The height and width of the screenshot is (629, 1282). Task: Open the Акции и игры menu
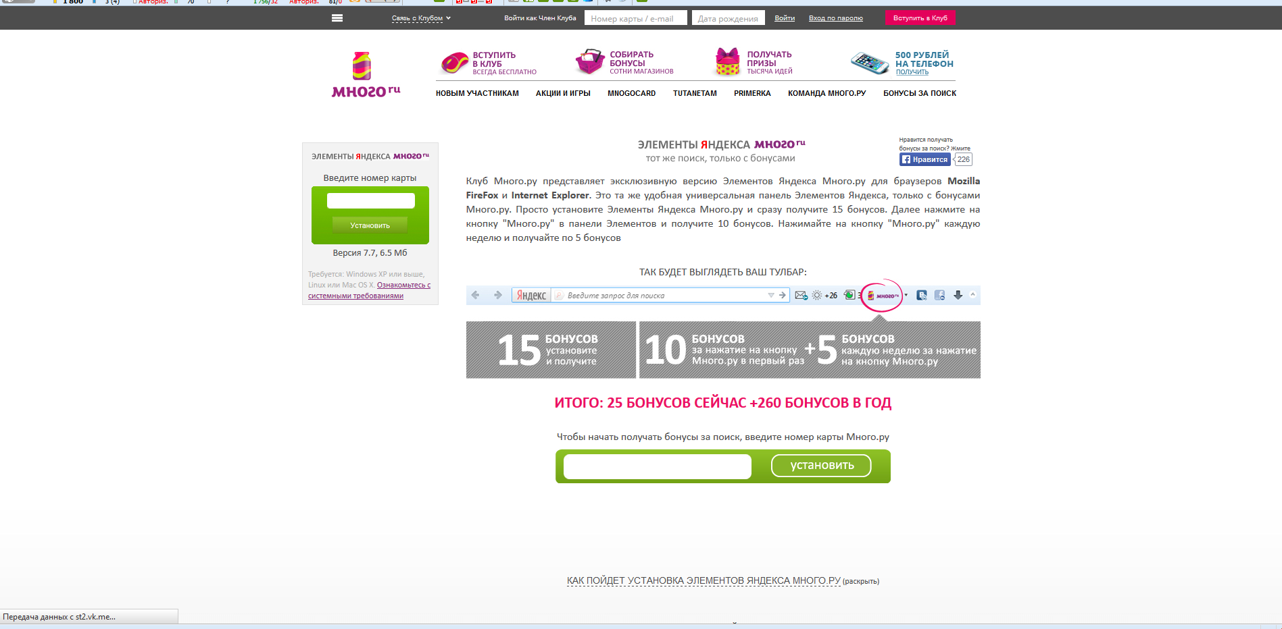[x=563, y=94]
